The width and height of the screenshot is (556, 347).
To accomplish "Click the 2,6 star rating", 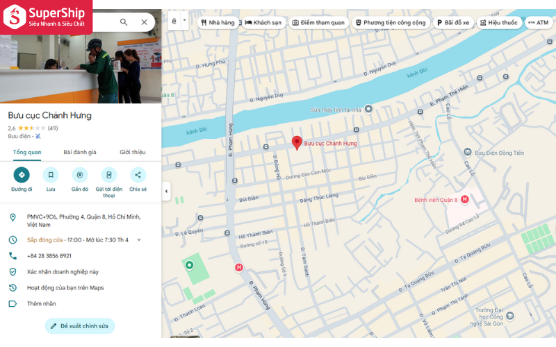I will 26,128.
